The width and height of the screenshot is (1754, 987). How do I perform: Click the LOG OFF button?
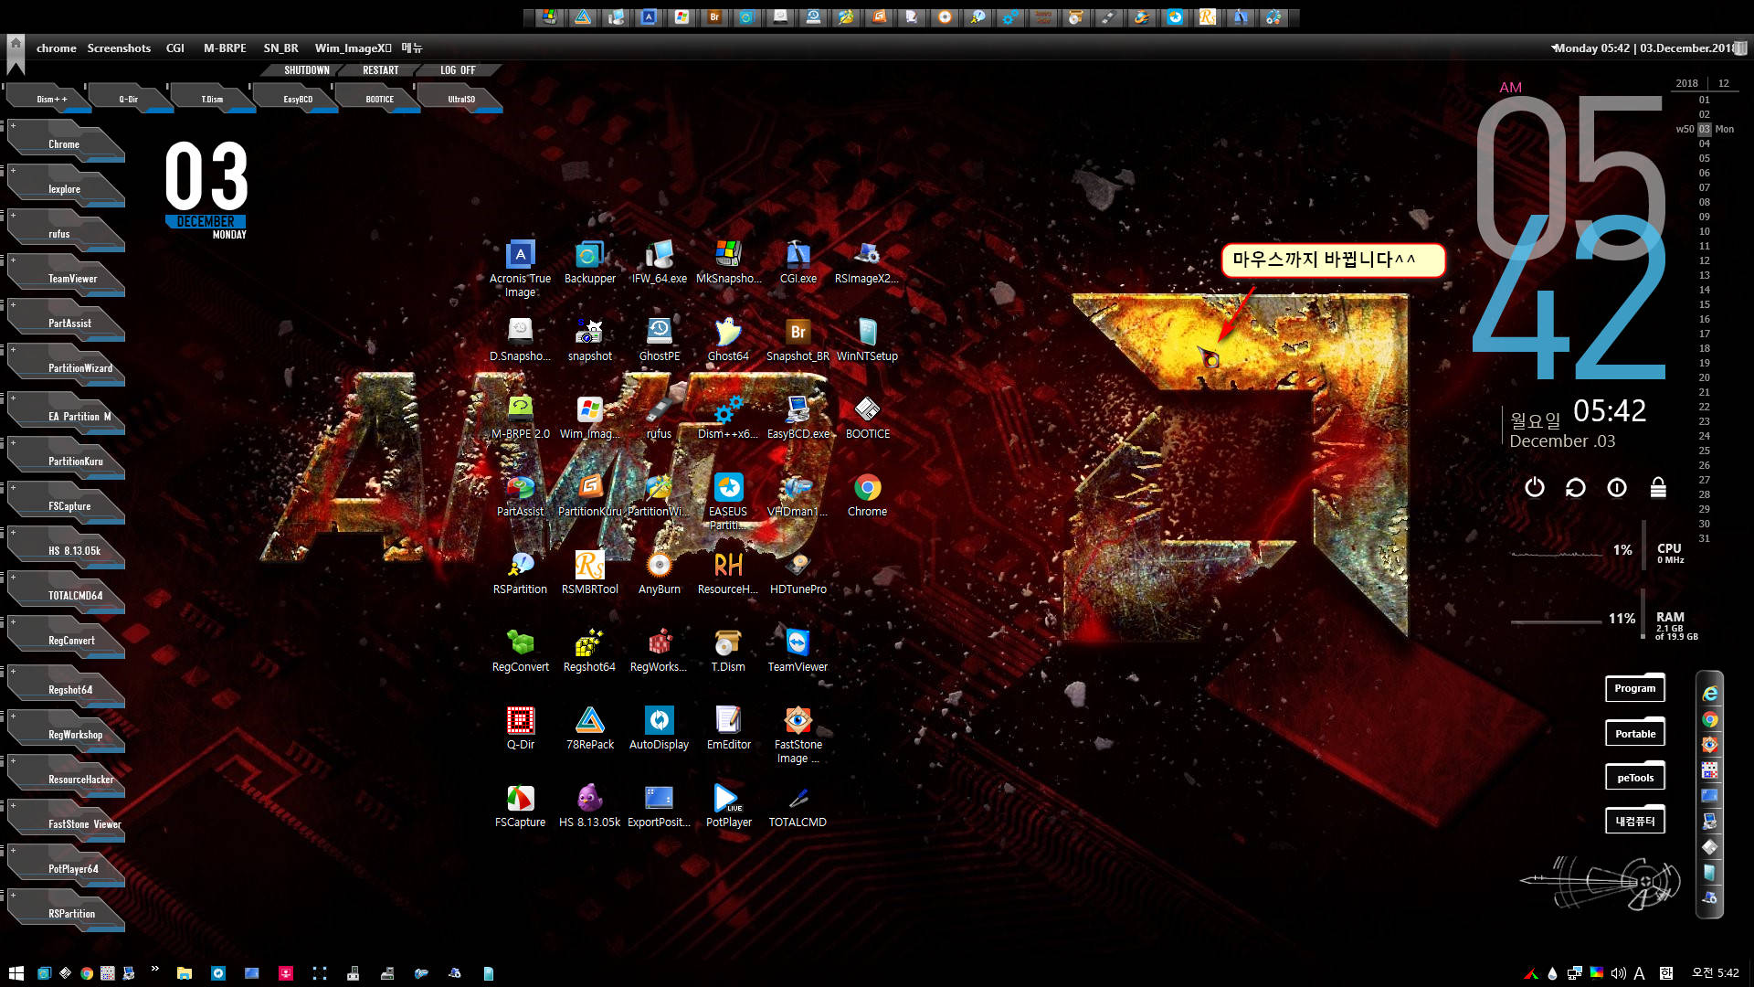(458, 70)
